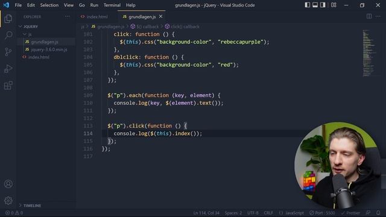Screen dimensions: 386x217
Task: Open the Help menu
Action: pos(130,5)
